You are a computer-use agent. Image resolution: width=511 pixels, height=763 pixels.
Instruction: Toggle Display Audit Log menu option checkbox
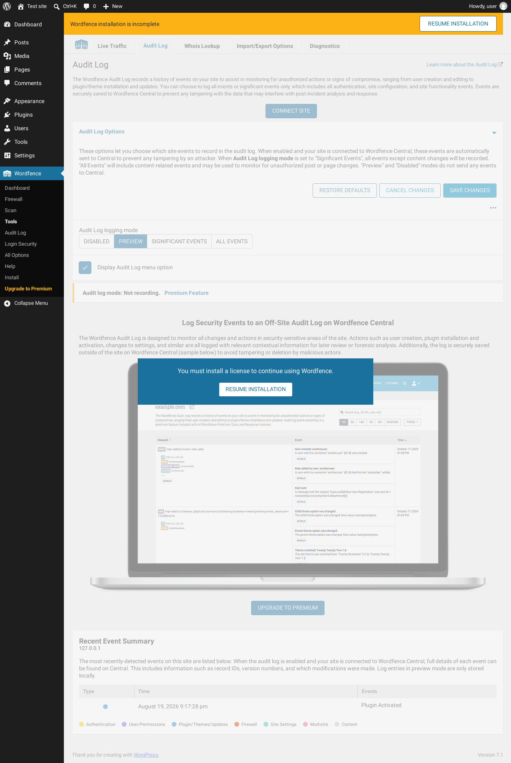85,268
